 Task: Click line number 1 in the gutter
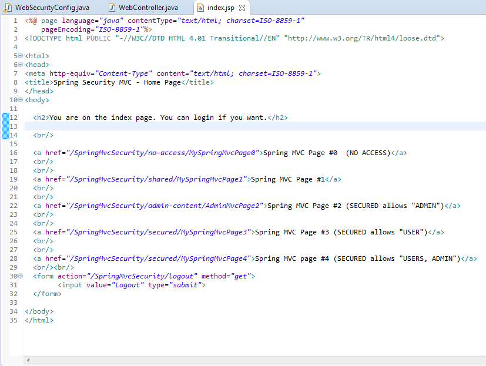pos(15,21)
